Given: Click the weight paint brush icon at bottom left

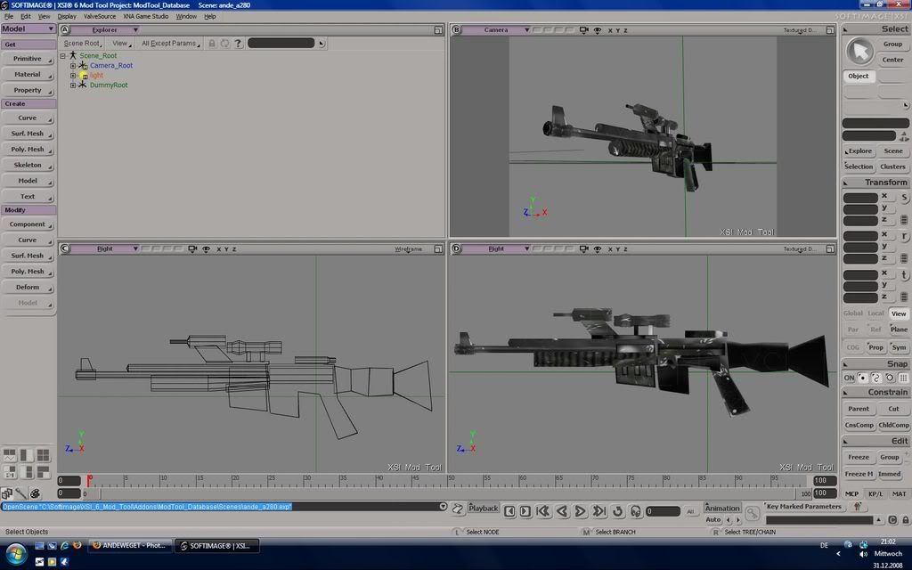Looking at the screenshot, I should 21,493.
